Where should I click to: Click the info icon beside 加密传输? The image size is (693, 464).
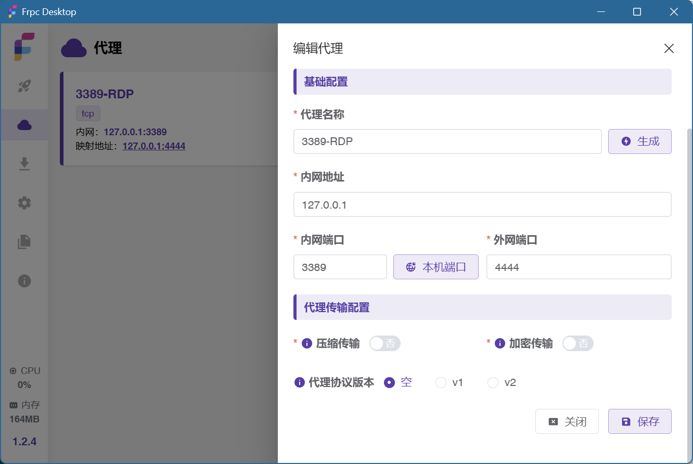500,343
